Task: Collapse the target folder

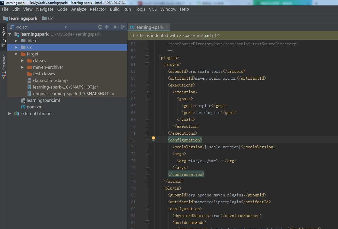Action: click(16, 54)
